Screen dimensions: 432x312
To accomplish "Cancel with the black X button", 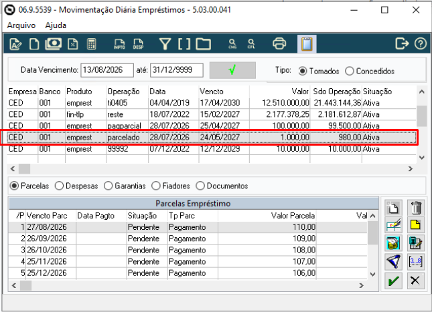I will (x=416, y=281).
